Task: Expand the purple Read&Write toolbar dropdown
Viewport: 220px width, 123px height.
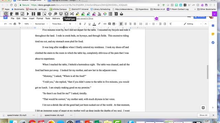Action: 214,14
